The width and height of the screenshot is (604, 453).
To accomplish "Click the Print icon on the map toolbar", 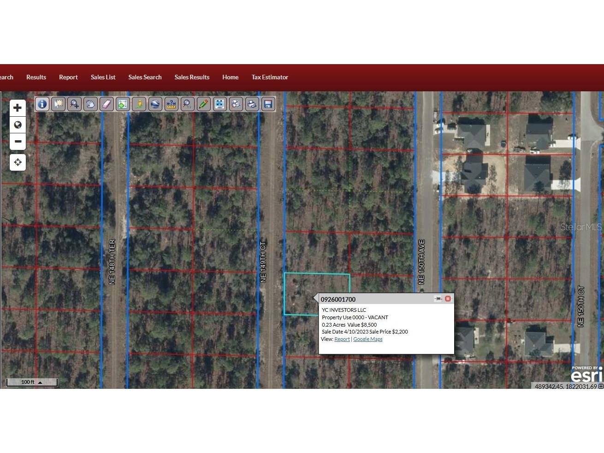I will click(x=252, y=104).
